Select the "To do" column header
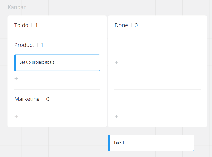Image resolution: width=212 pixels, height=157 pixels. [x=21, y=25]
